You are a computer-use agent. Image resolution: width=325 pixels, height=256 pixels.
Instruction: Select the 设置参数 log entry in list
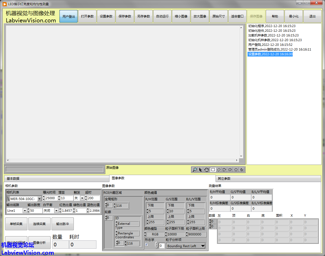270,54
